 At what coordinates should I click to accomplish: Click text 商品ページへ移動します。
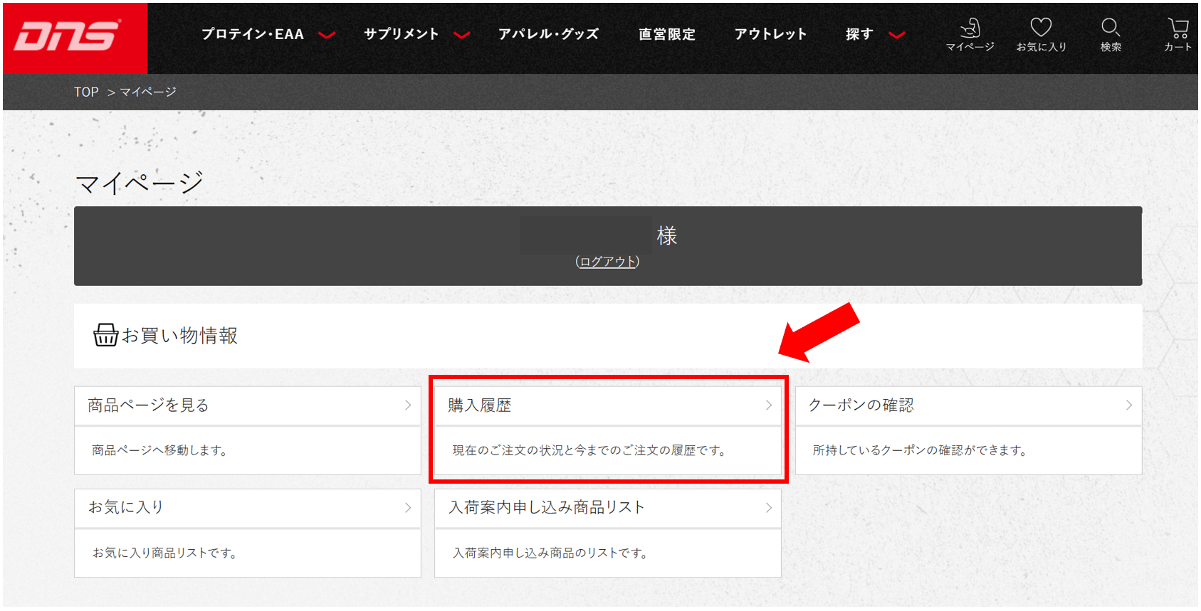[x=159, y=450]
